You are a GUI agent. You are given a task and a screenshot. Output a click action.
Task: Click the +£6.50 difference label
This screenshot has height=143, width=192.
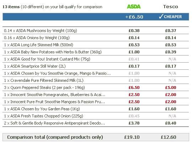coord(134,17)
